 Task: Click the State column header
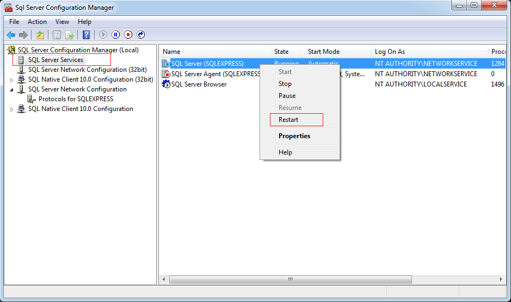(288, 52)
